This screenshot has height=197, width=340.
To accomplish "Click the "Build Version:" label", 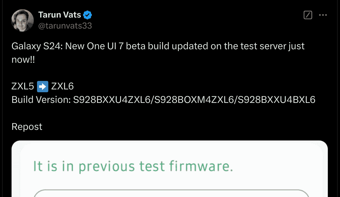I will pos(41,100).
